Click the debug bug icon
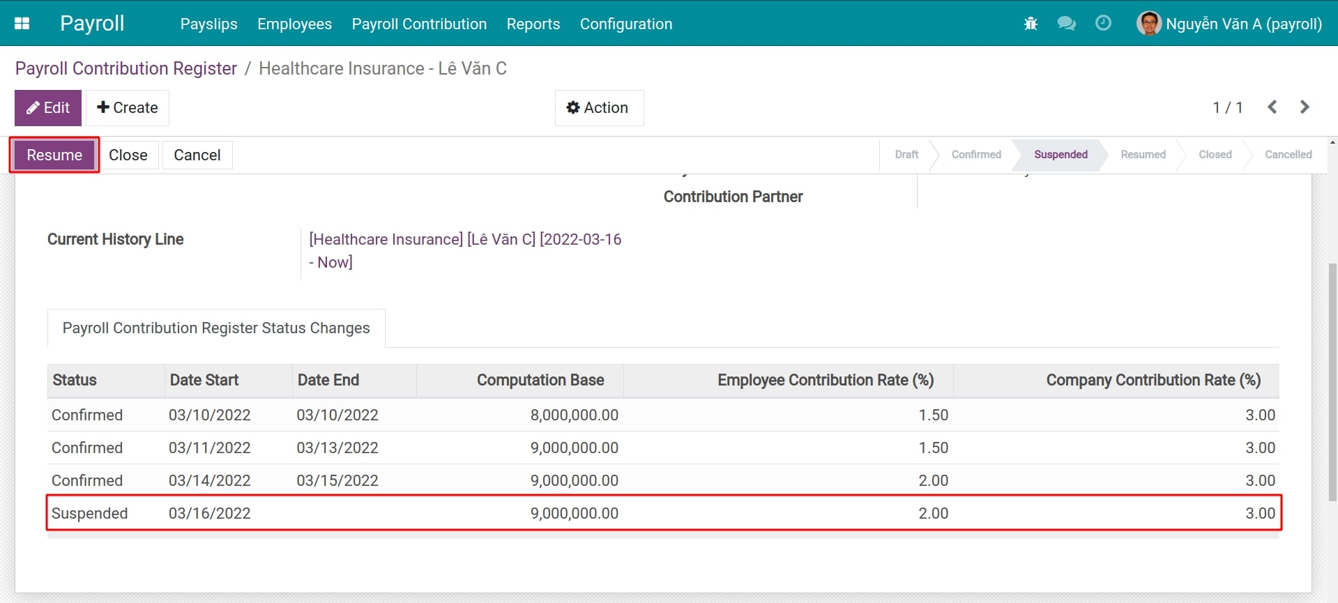The width and height of the screenshot is (1338, 603). 1031,24
